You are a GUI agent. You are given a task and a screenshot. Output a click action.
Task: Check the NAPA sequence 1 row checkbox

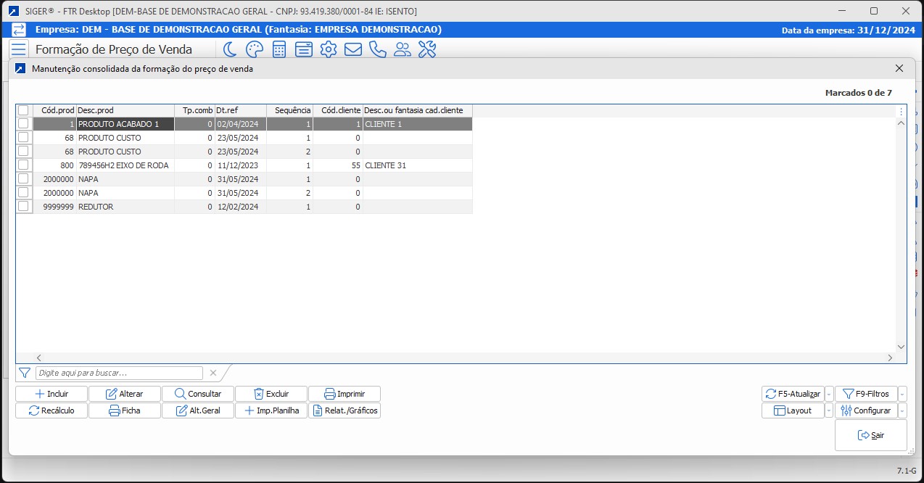pyautogui.click(x=23, y=179)
